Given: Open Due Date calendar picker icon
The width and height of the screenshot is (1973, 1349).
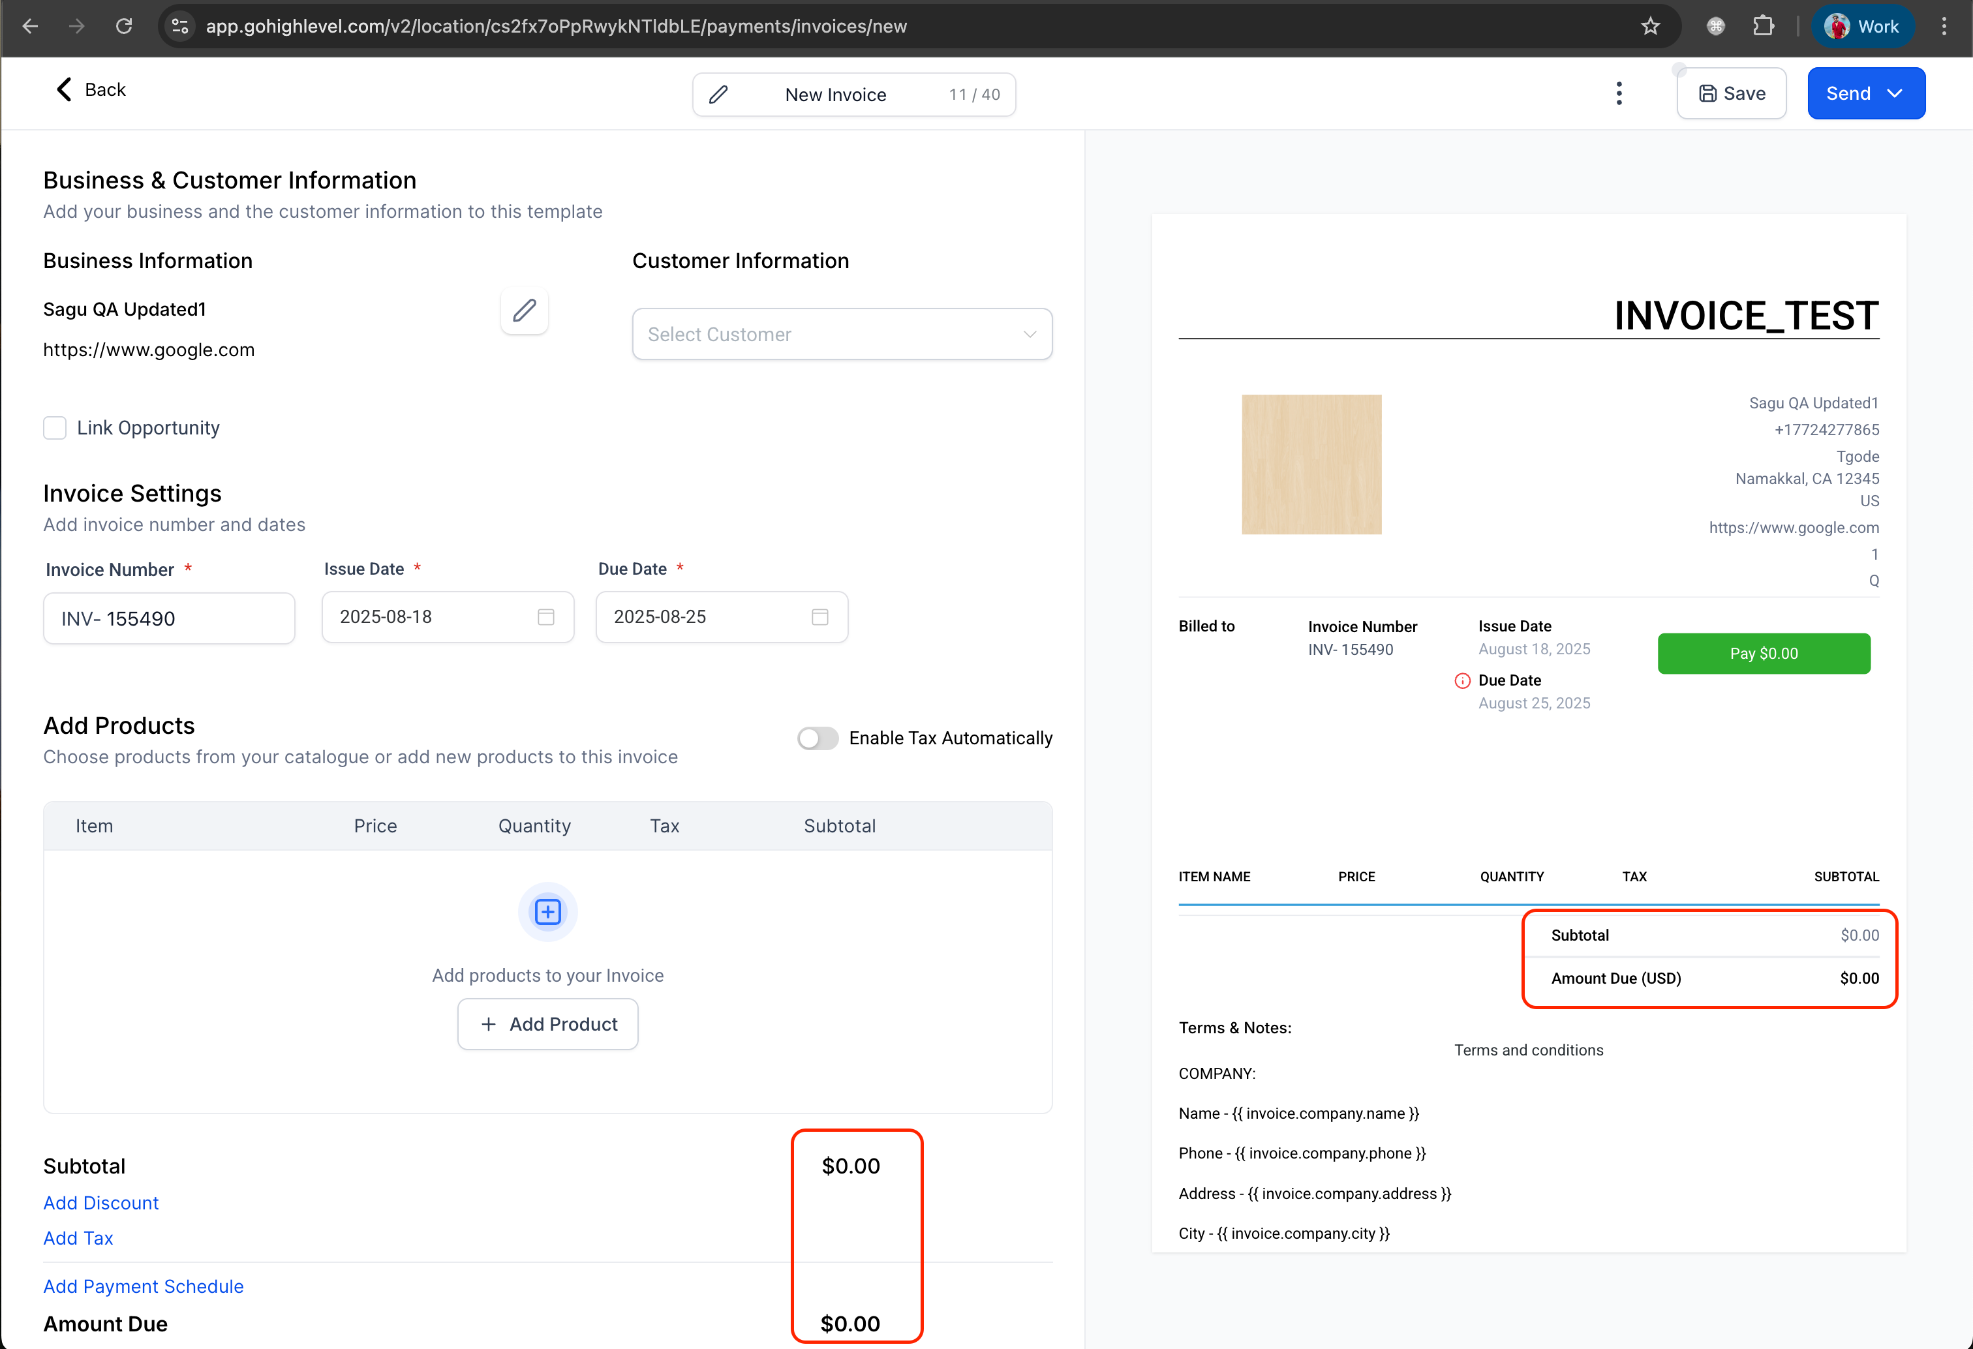Looking at the screenshot, I should point(819,617).
